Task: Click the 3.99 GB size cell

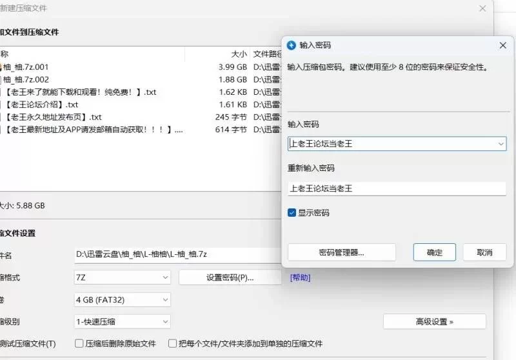Action: pyautogui.click(x=233, y=67)
